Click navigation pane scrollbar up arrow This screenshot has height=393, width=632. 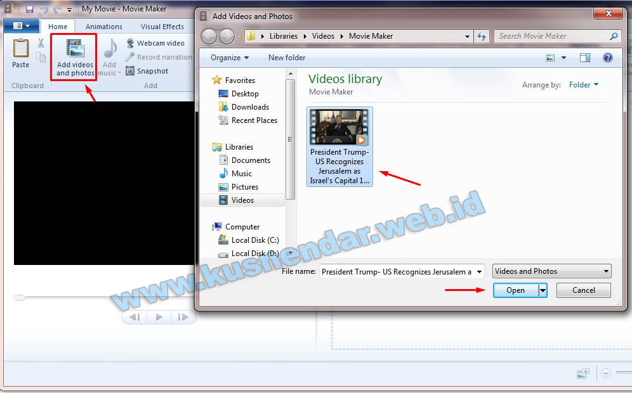pyautogui.click(x=290, y=74)
